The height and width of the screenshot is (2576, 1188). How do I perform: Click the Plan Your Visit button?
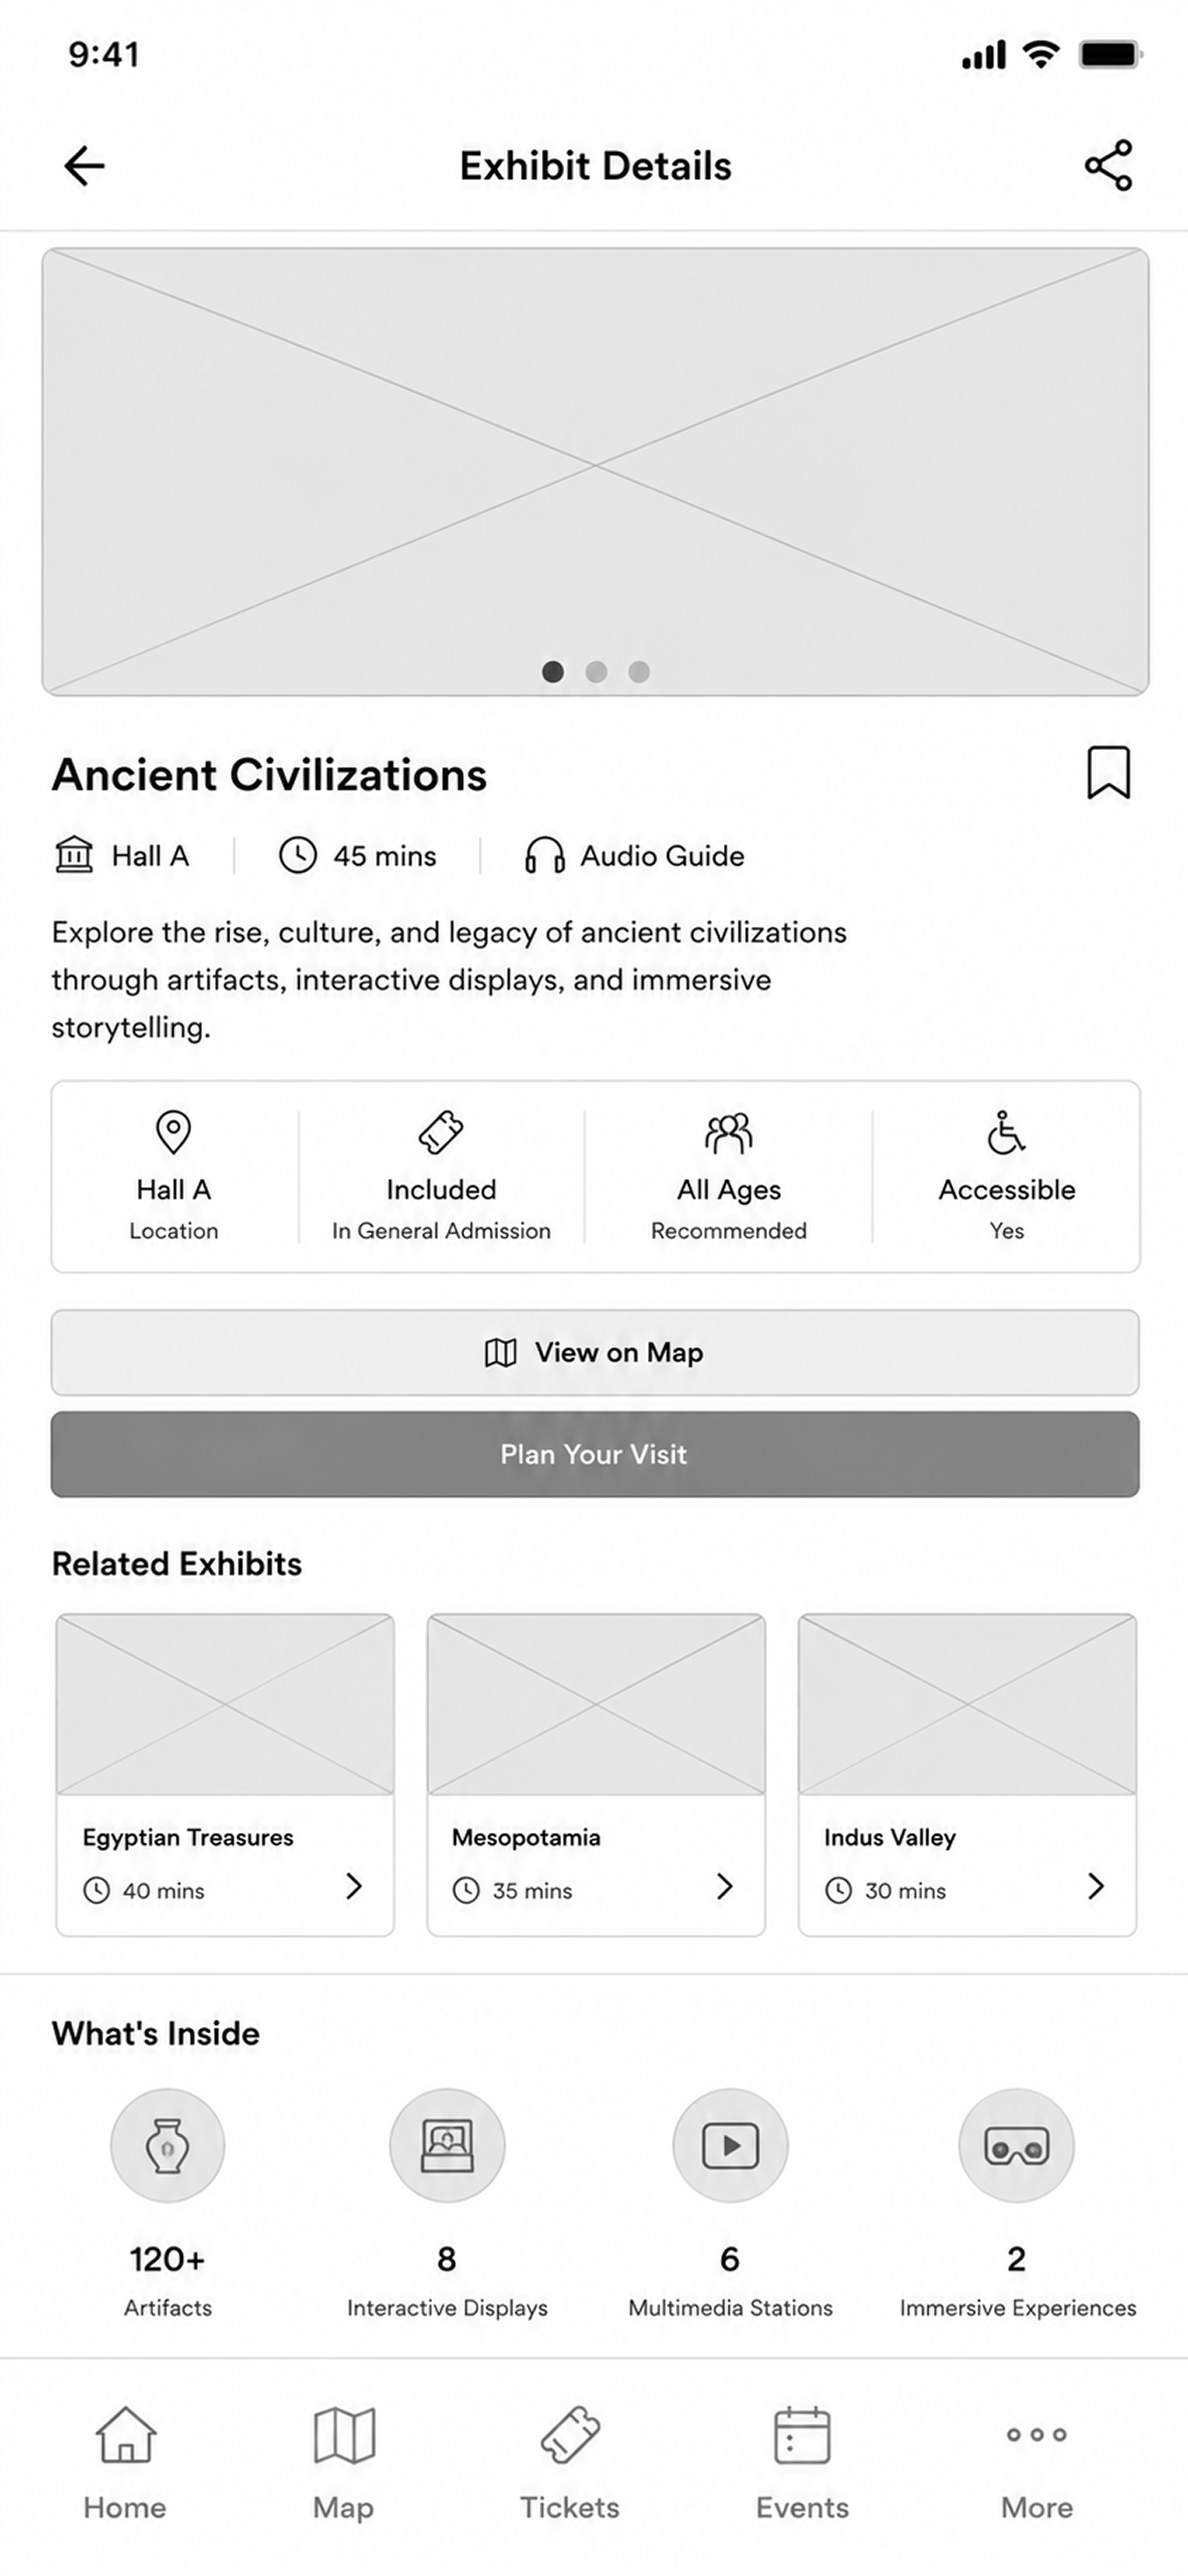(595, 1455)
